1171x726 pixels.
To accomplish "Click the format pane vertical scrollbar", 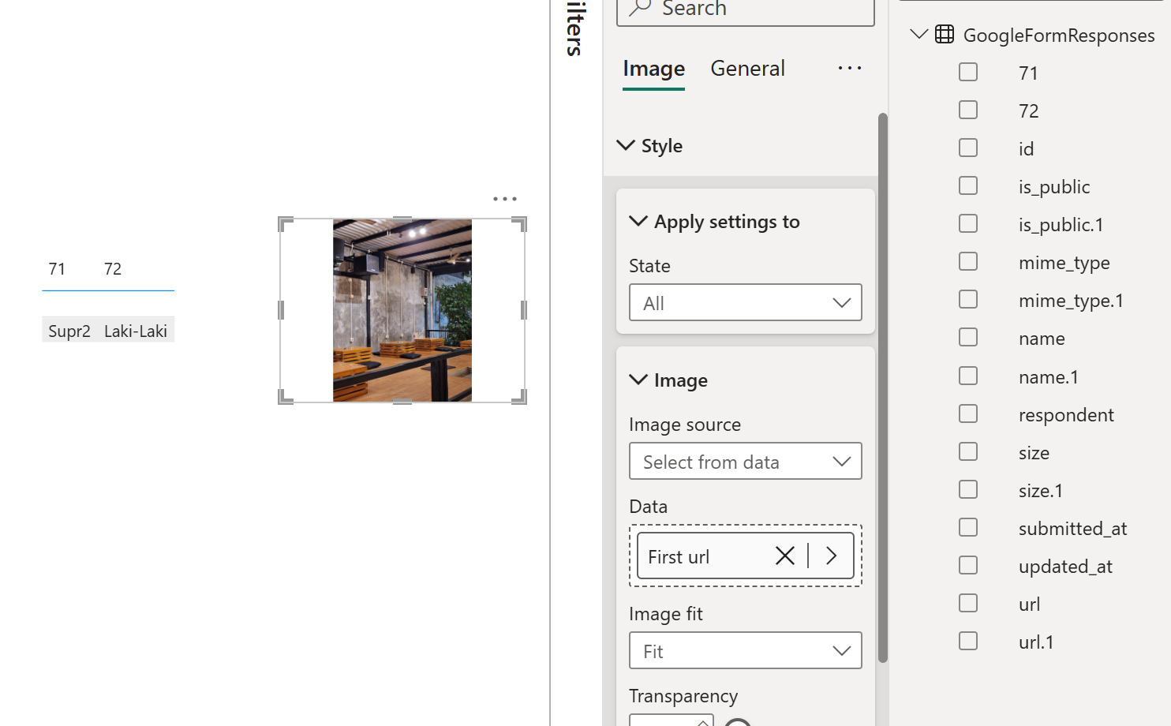I will tap(883, 387).
